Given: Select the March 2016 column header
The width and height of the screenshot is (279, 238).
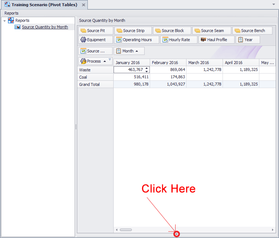Looking at the screenshot, I should (205, 63).
